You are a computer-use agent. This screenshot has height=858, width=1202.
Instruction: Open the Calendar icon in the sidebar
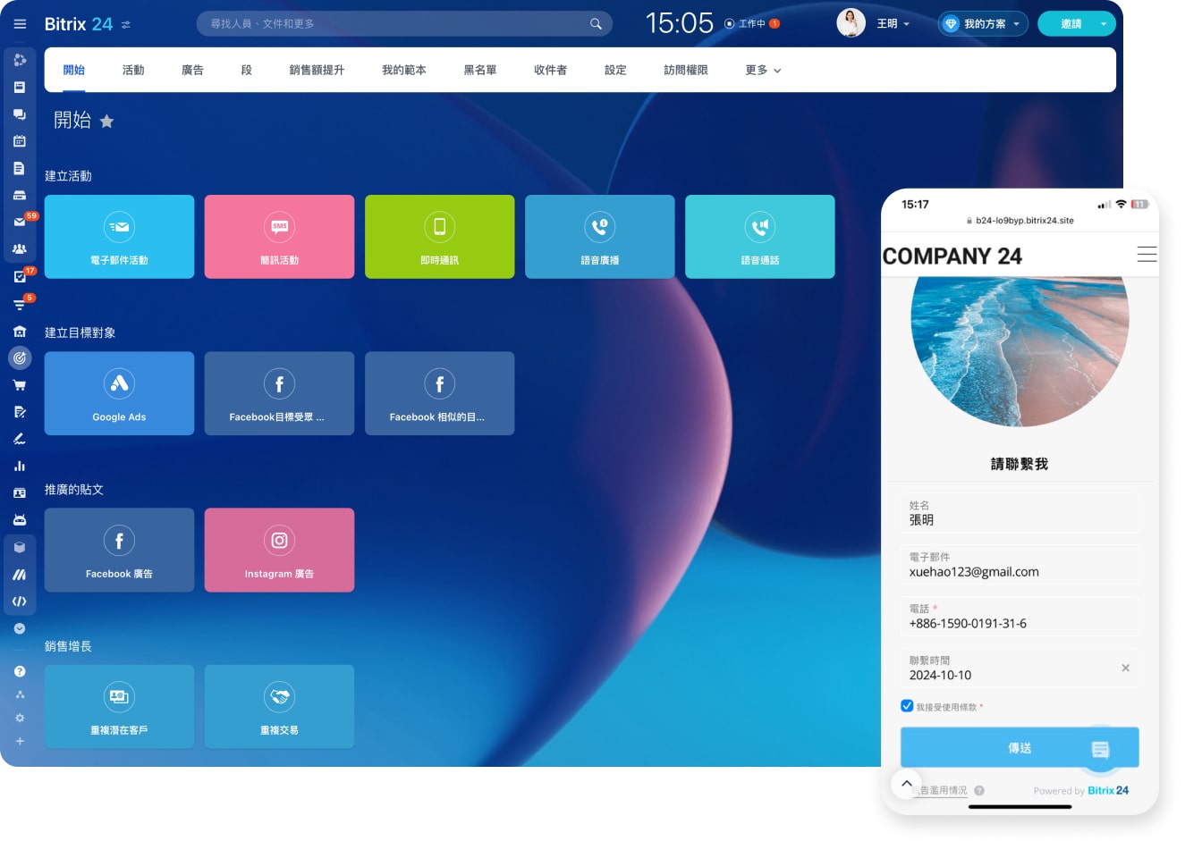point(20,140)
